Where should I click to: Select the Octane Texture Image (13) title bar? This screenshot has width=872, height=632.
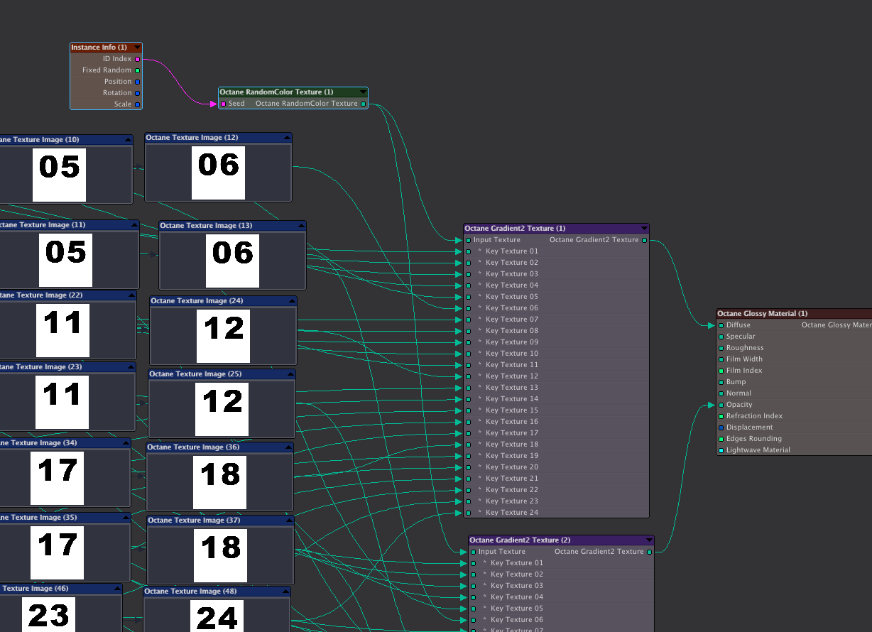click(232, 226)
